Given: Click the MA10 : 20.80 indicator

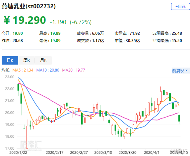Looking at the screenshot, I should 48,70.
